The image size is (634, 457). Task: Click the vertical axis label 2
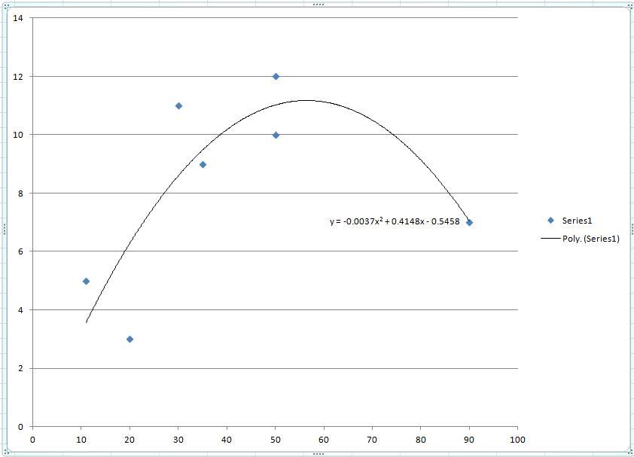20,368
